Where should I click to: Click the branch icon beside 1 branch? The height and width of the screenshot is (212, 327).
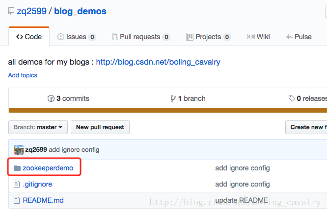coord(173,98)
